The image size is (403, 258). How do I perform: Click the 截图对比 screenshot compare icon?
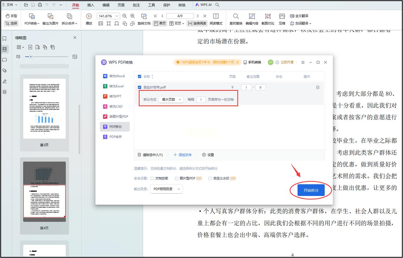[267, 16]
